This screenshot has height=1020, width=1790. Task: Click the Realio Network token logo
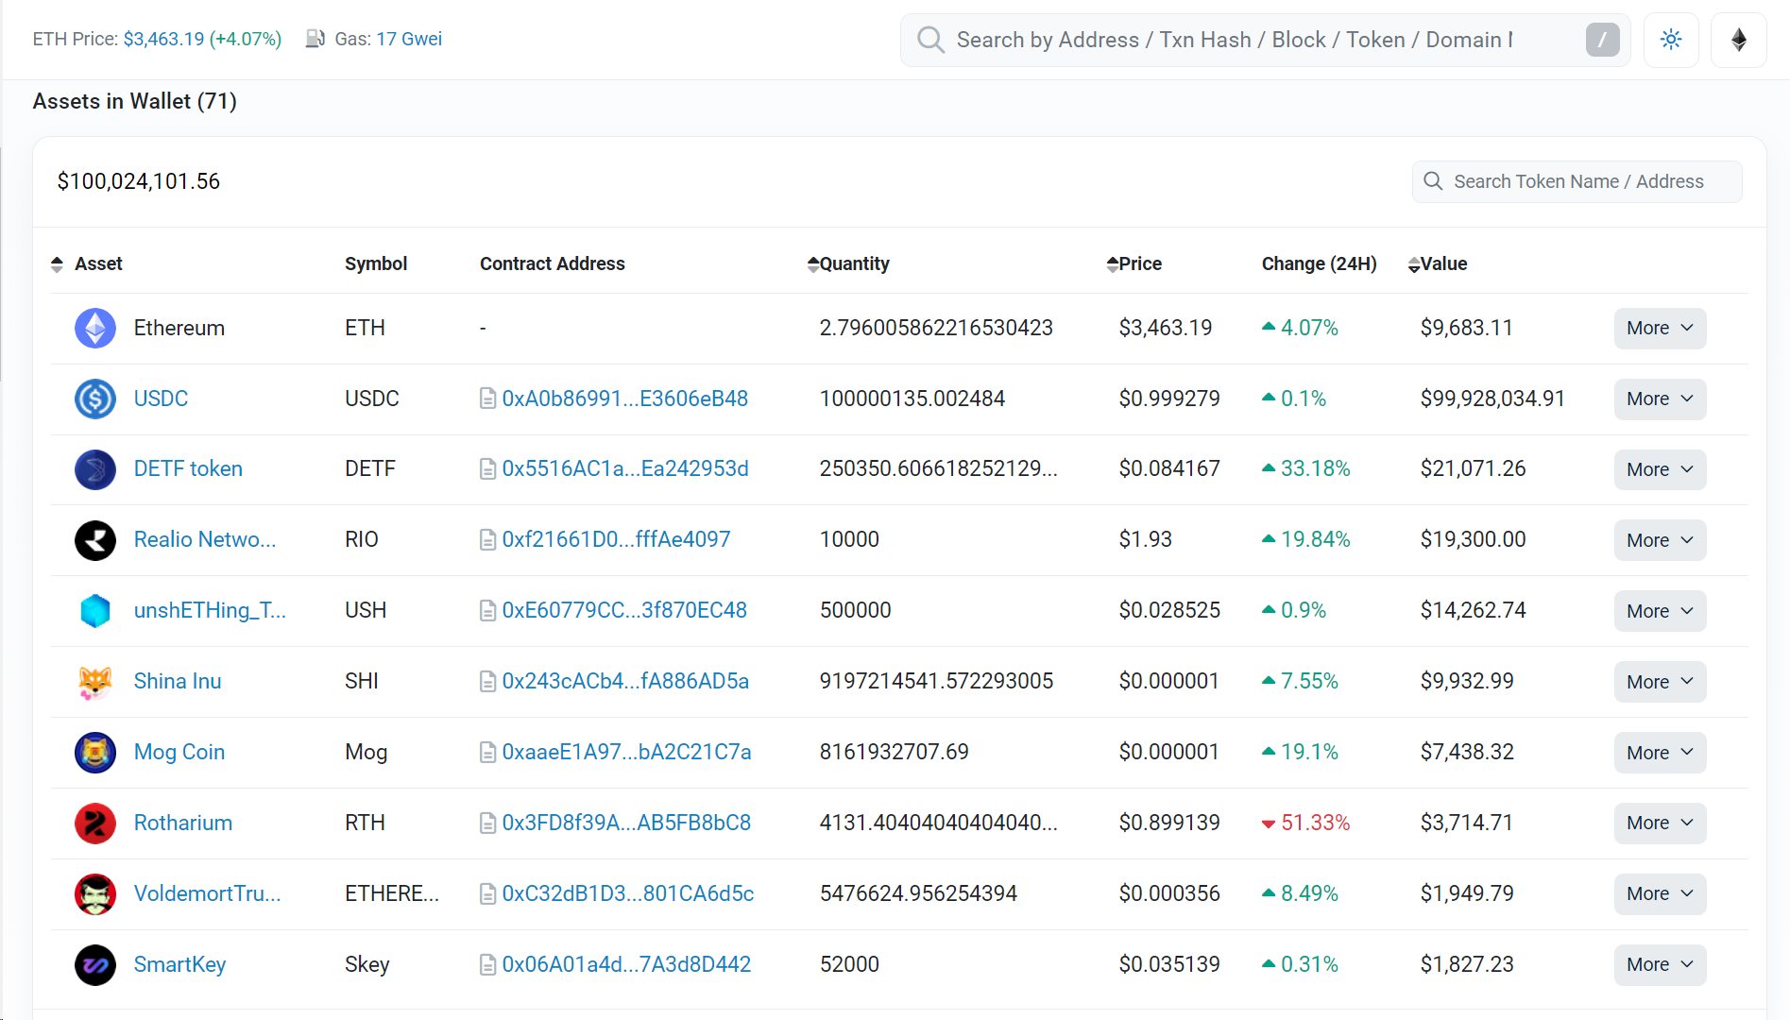(95, 540)
